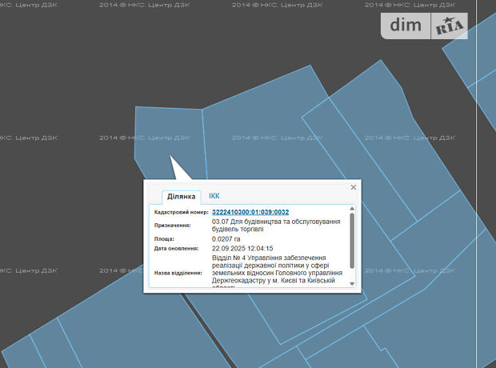The width and height of the screenshot is (496, 368).
Task: Click the Кадастровий номер field label
Action: [x=181, y=212]
